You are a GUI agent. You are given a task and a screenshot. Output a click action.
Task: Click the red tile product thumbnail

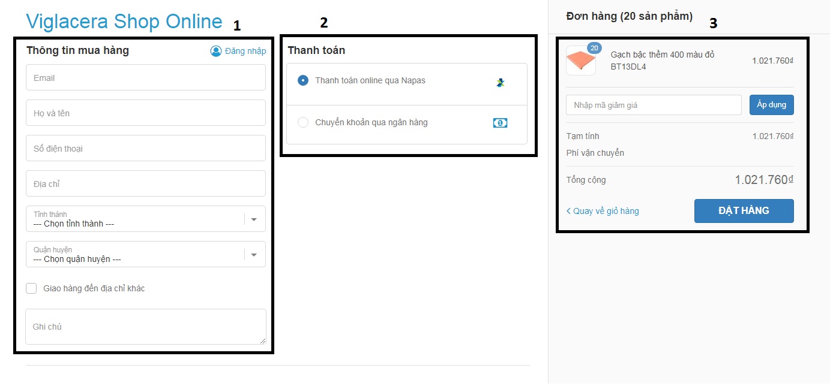580,62
